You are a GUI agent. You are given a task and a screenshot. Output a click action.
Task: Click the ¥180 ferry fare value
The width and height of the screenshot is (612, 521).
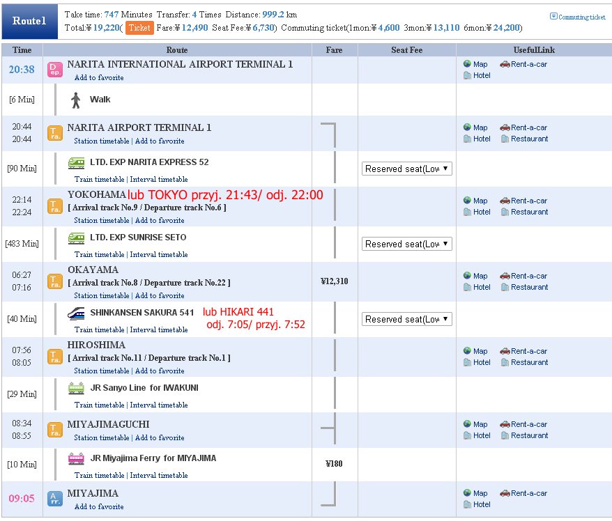(334, 464)
